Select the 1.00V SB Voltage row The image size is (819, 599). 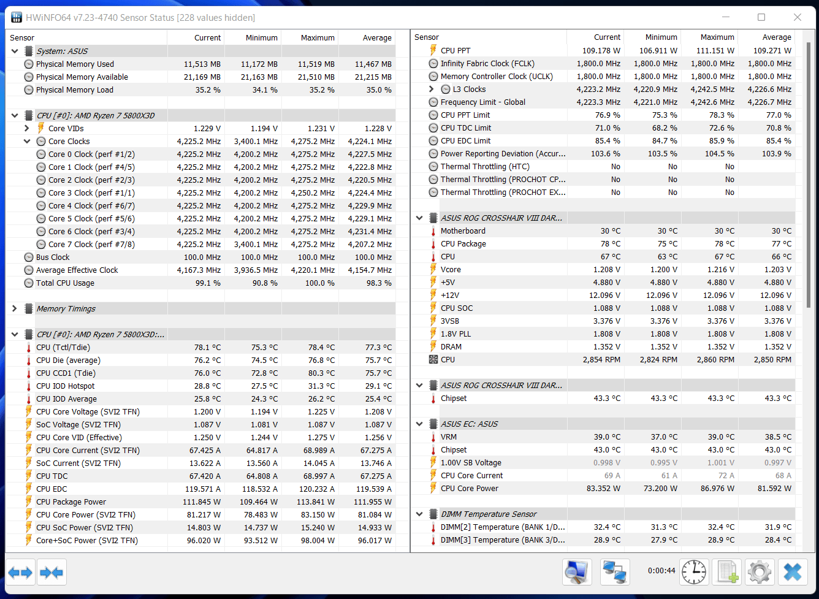click(x=603, y=463)
